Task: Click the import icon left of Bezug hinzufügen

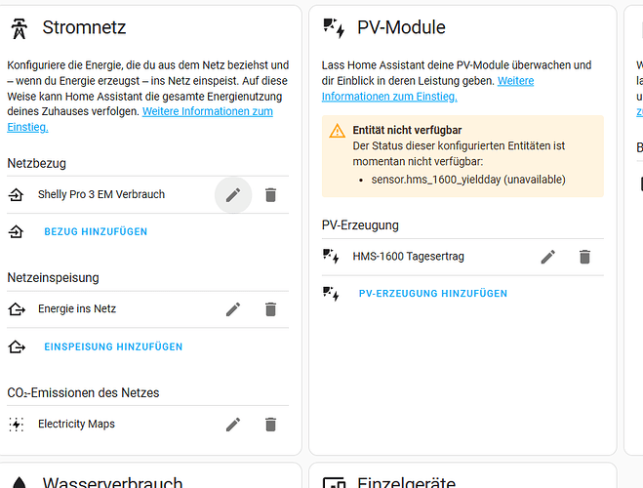Action: (16, 231)
